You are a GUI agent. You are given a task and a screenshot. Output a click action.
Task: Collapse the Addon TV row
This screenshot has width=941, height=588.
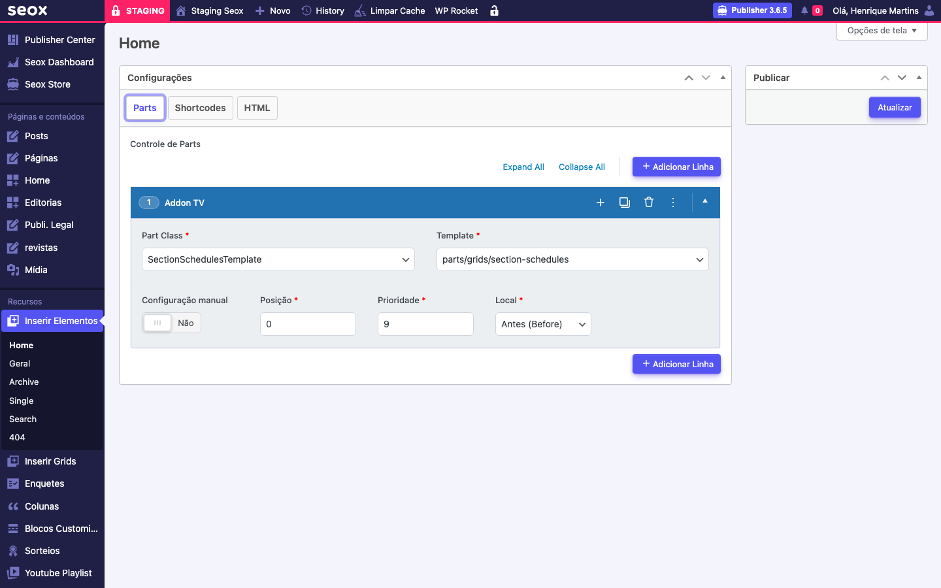(x=705, y=201)
